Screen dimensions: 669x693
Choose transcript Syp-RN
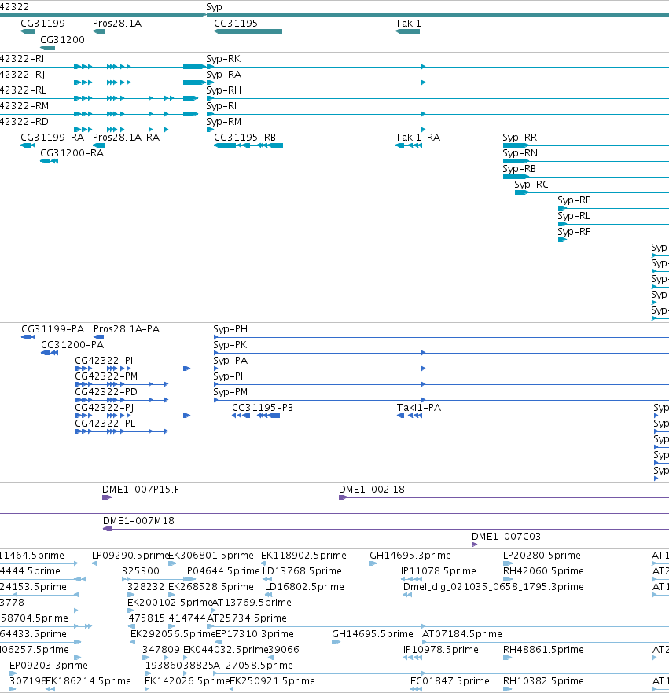[x=520, y=153]
